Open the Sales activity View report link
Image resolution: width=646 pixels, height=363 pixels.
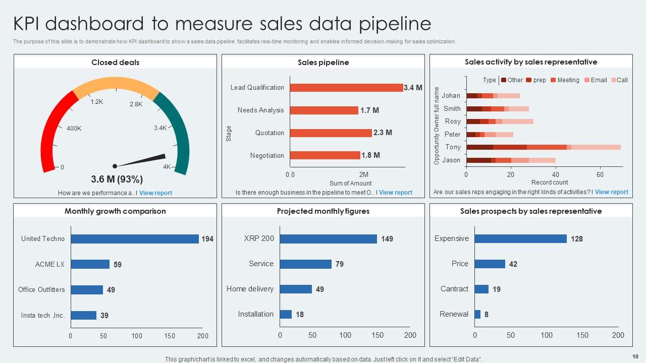(x=611, y=192)
